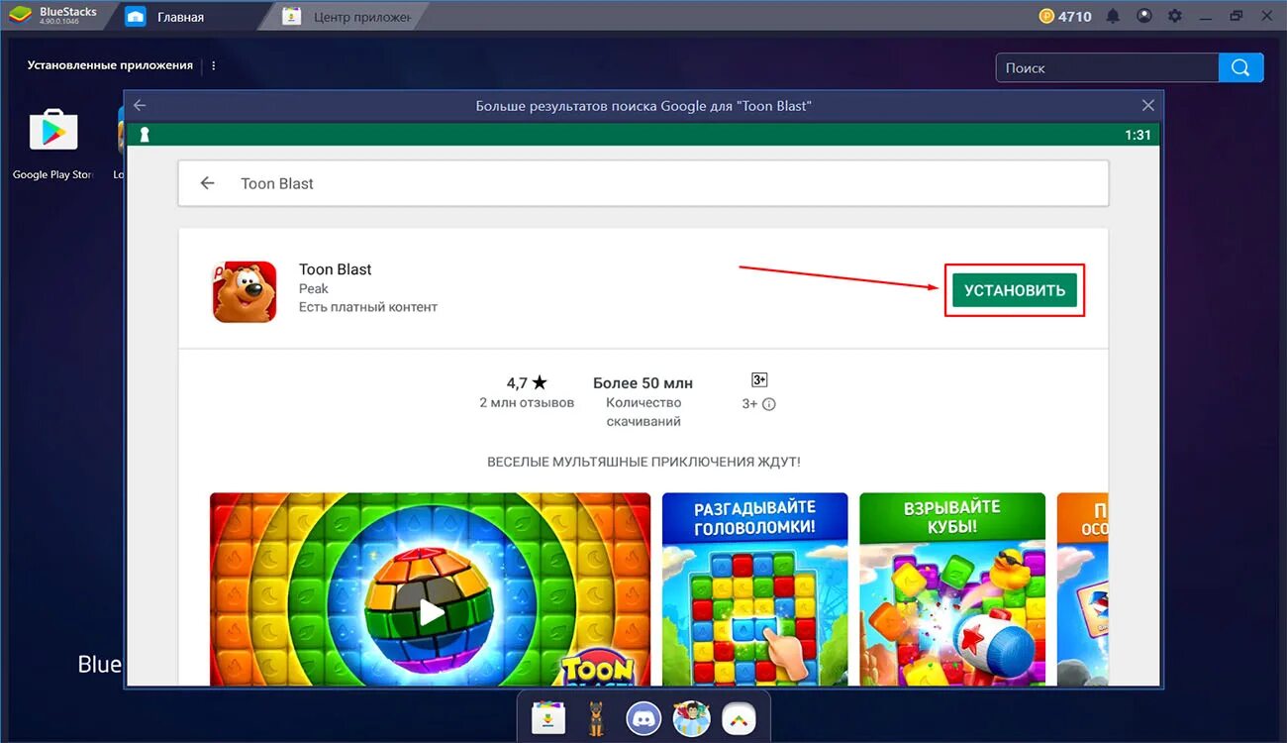Click the blue search magnifier button
The height and width of the screenshot is (743, 1287).
(x=1241, y=67)
